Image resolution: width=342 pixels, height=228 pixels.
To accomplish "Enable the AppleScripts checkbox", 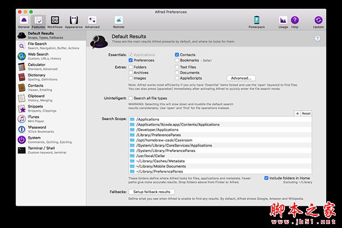I will [177, 78].
